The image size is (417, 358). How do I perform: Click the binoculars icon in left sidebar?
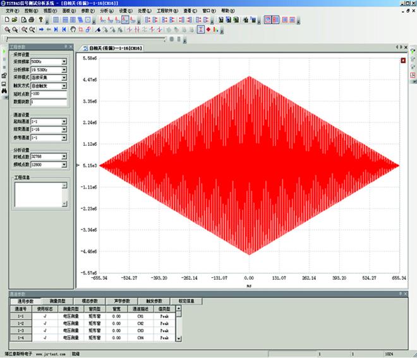pos(4,91)
